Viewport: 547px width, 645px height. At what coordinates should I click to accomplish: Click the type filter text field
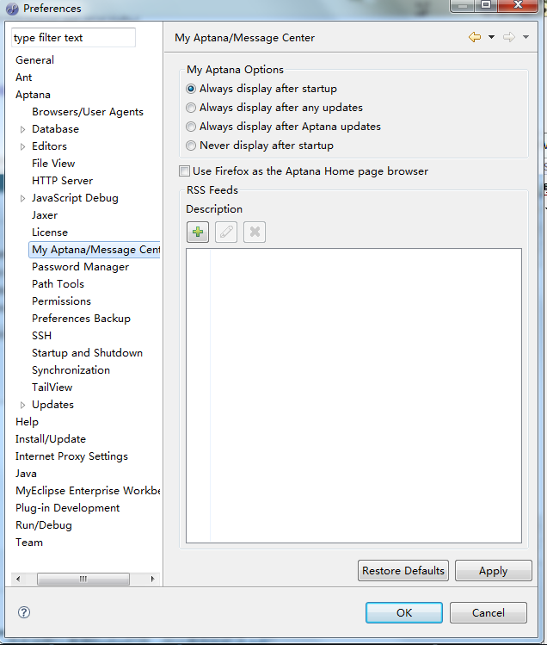click(73, 37)
